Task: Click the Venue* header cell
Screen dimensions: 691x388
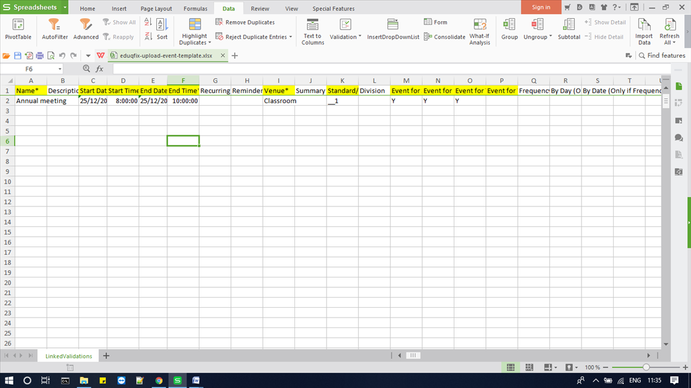Action: pyautogui.click(x=279, y=90)
